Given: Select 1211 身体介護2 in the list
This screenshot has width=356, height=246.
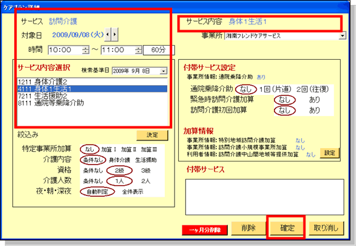Looking at the screenshot, I should [x=92, y=82].
